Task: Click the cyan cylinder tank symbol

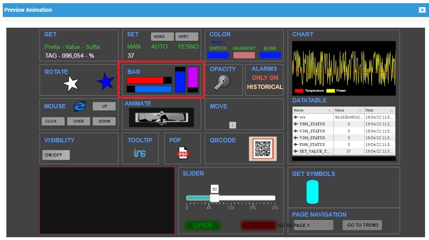Action: (x=313, y=192)
